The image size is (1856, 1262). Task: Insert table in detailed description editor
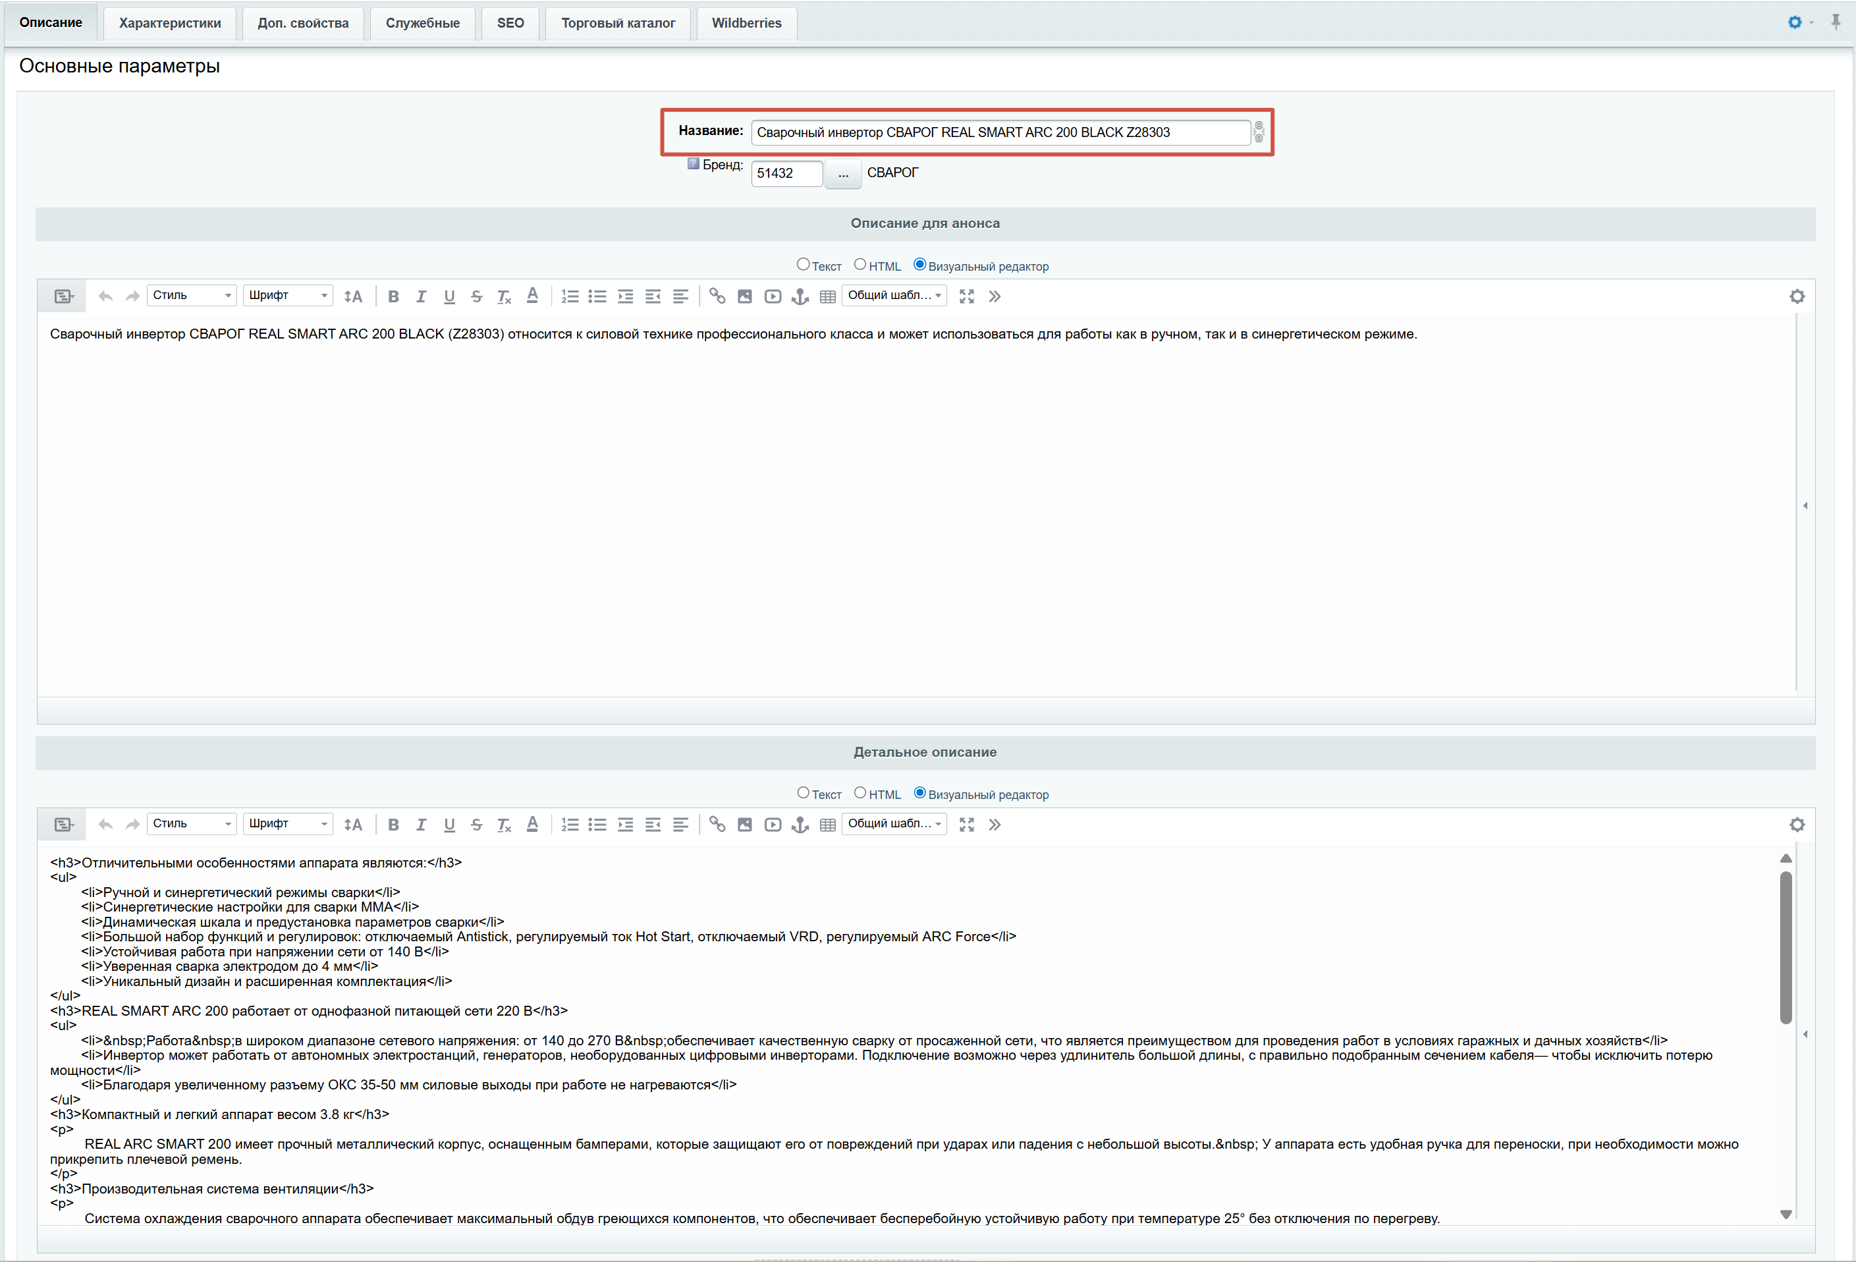(827, 825)
